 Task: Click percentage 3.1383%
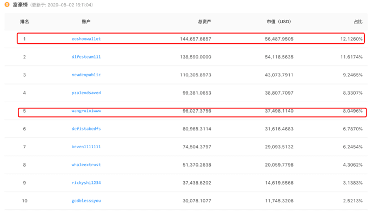(353, 183)
